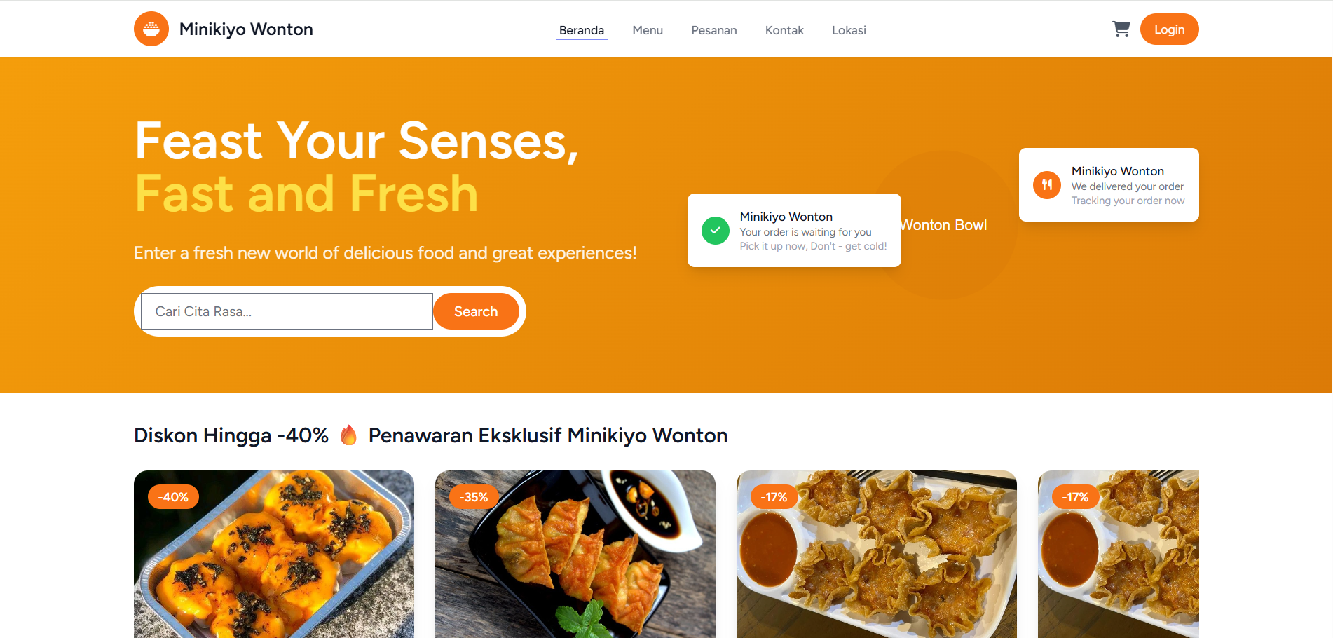Go to the Beranda nav item
This screenshot has width=1333, height=638.
[x=582, y=30]
